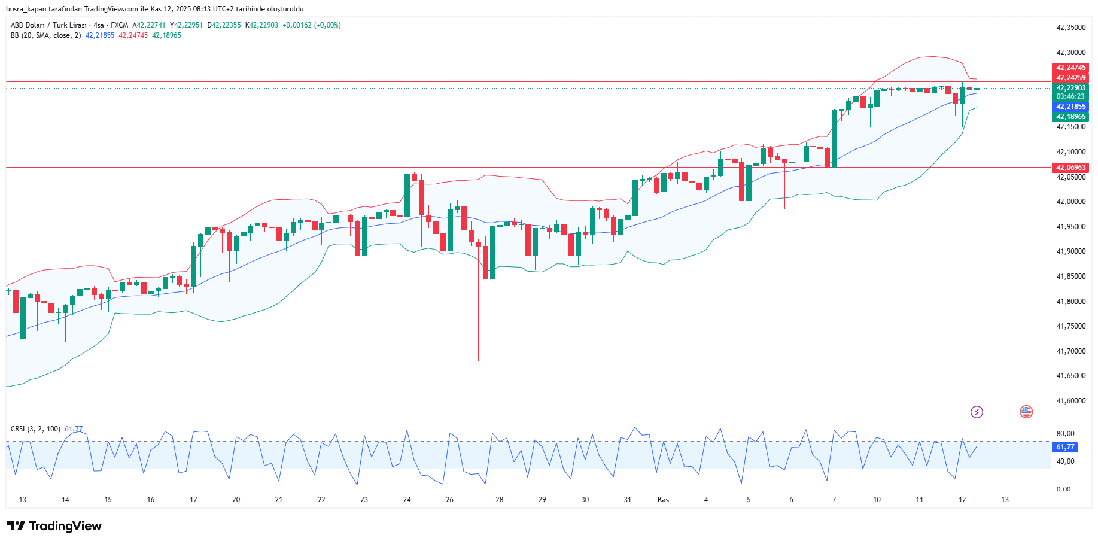Select the CRSI (3, 2, 100) indicator legend
The image size is (1098, 544).
click(x=35, y=429)
